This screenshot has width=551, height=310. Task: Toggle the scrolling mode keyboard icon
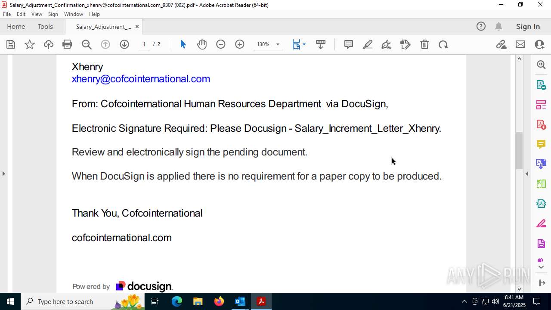click(321, 44)
